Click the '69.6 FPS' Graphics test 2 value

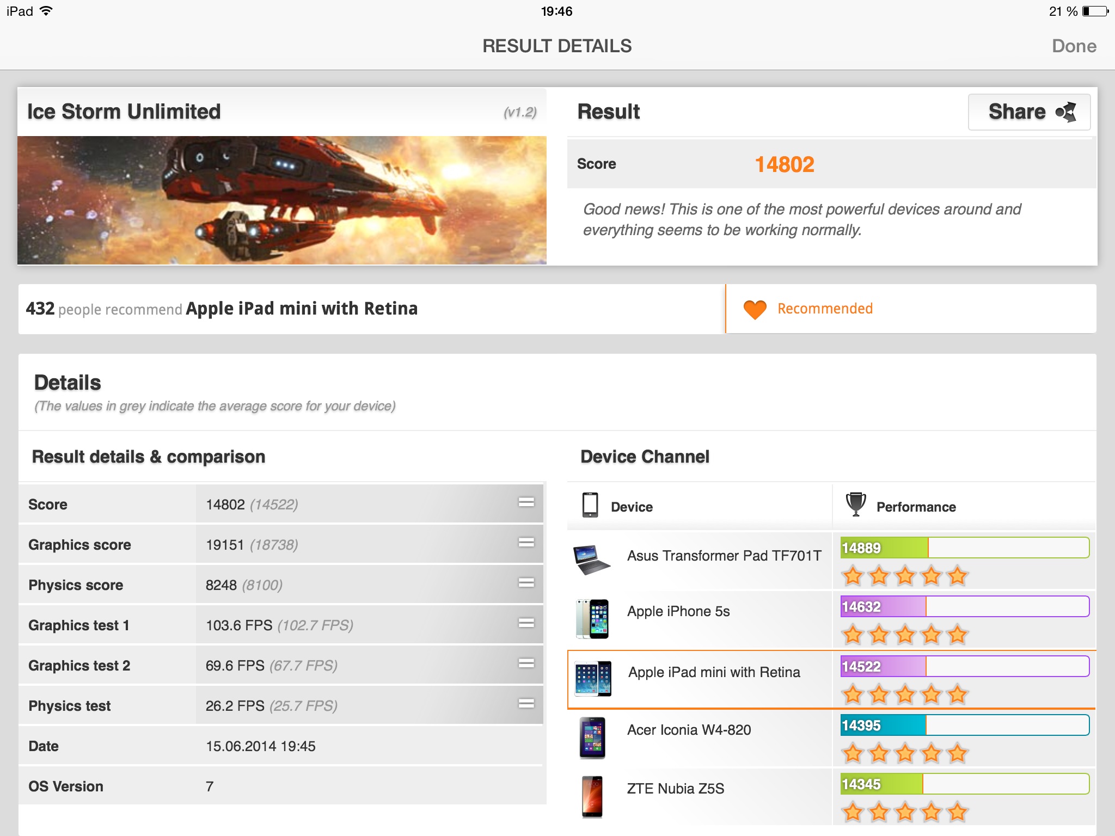click(x=235, y=666)
